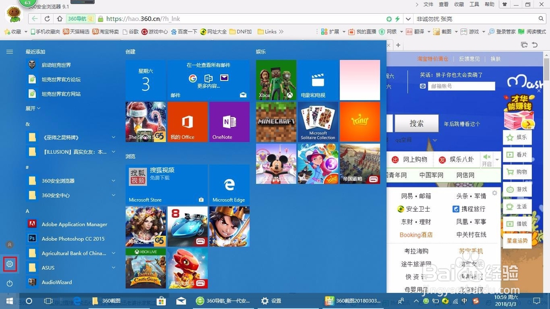Open 天猫精选 bookmark
550x309 pixels.
tap(76, 31)
